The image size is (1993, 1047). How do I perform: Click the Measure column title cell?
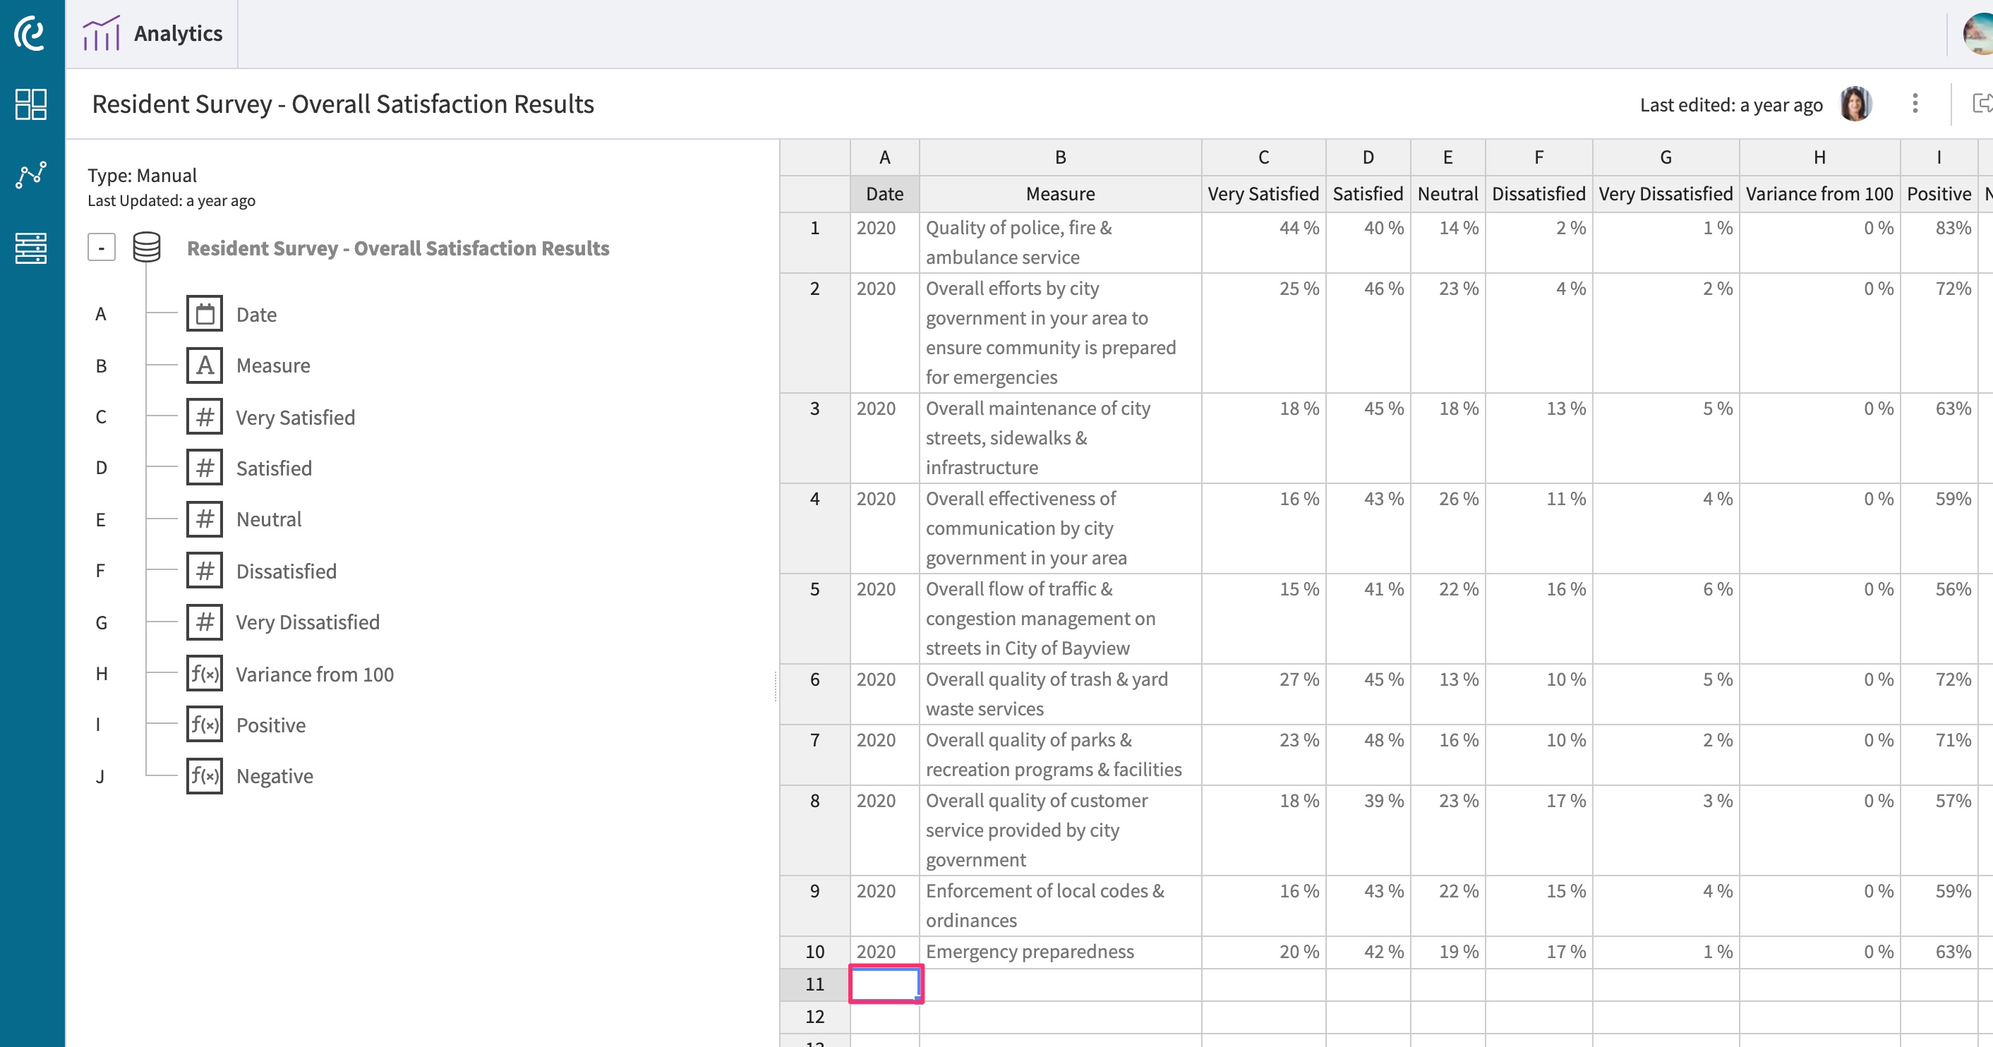[1060, 193]
